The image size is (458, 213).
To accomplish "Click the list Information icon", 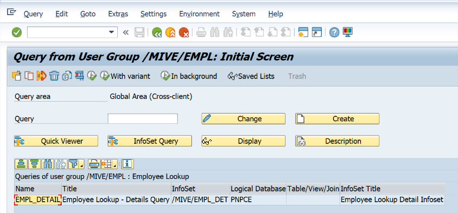I will [128, 164].
